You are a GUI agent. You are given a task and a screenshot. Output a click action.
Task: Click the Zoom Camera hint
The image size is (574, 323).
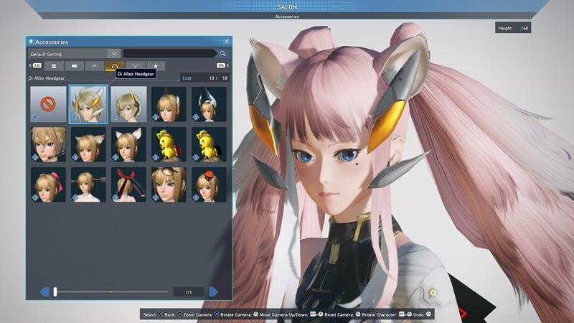pyautogui.click(x=202, y=314)
